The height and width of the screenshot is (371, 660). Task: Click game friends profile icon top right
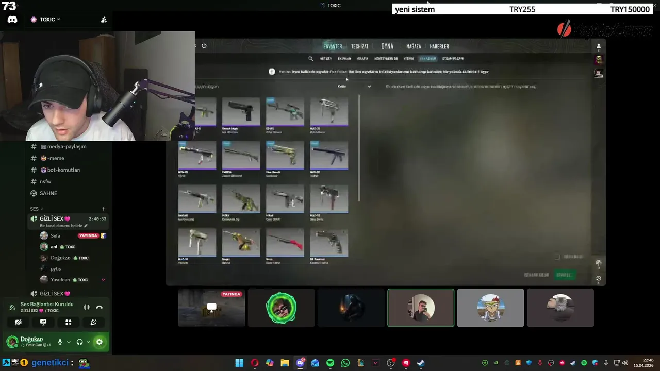coord(599,46)
